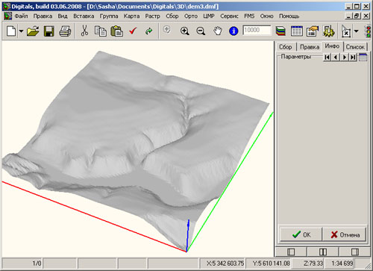Go to the last record arrow

353,57
